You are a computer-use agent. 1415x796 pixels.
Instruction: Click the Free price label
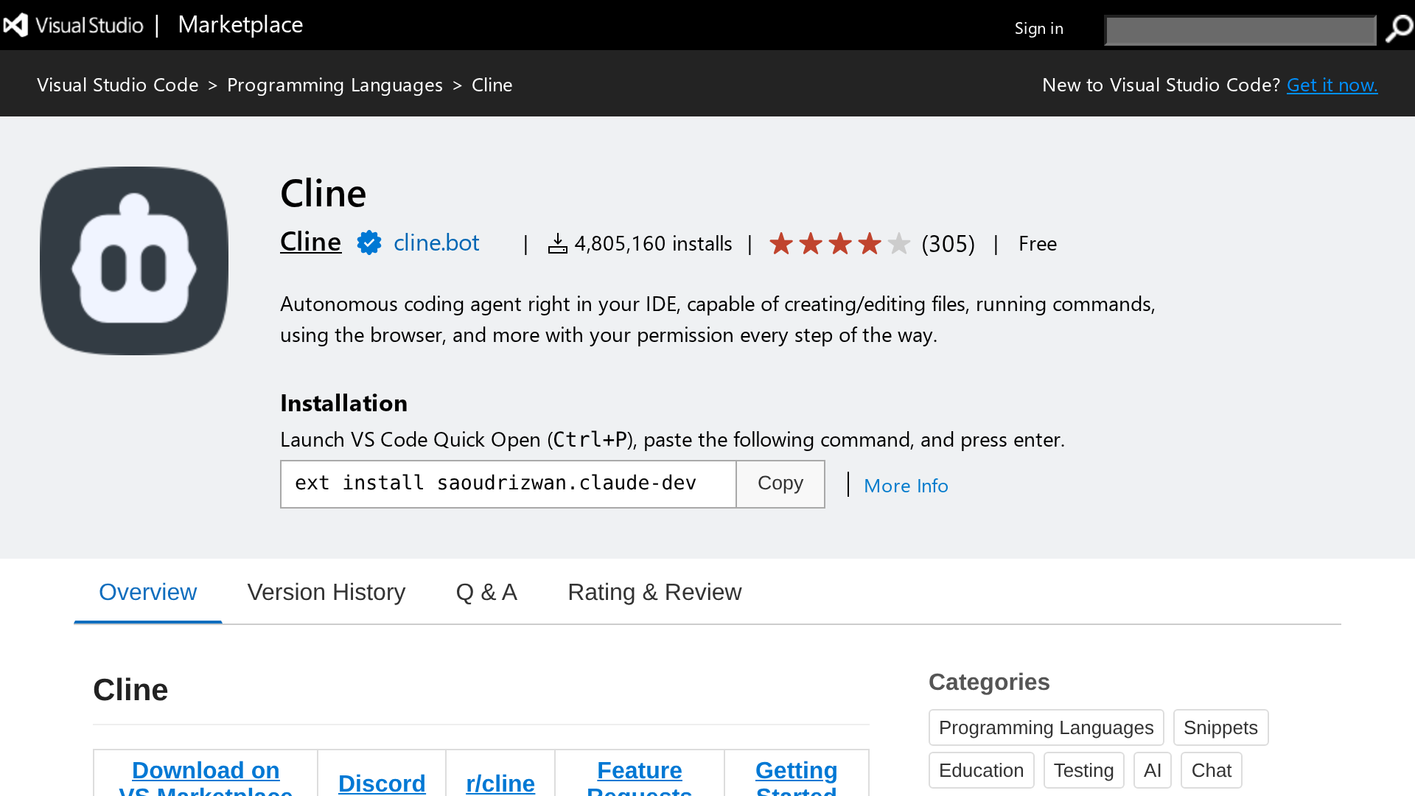[x=1037, y=243]
